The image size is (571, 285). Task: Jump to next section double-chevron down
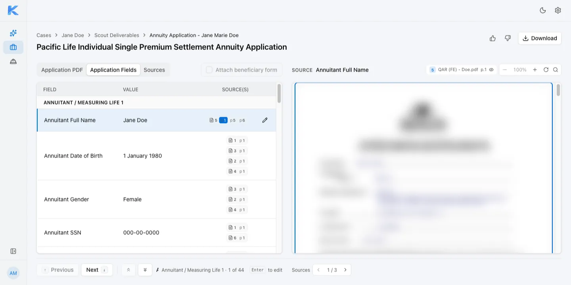pos(145,270)
